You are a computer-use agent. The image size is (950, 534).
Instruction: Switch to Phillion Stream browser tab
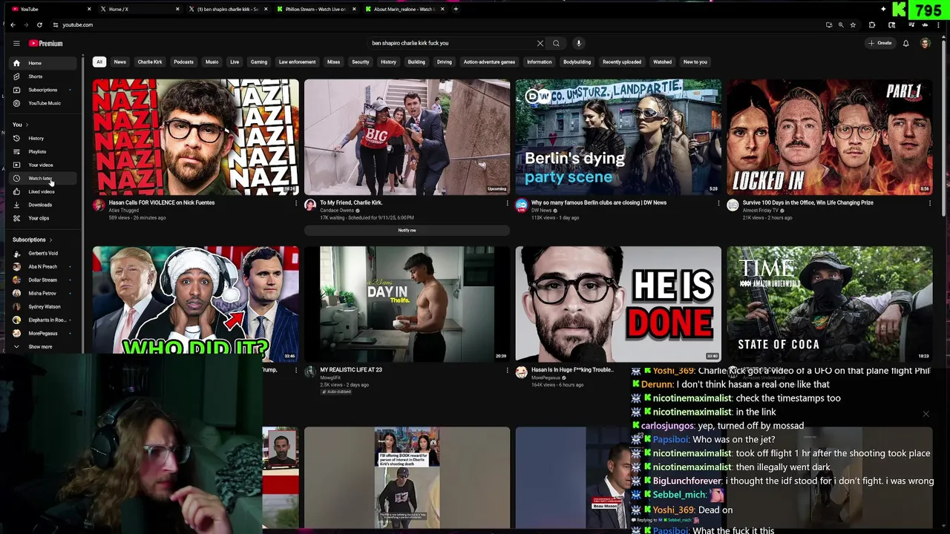pyautogui.click(x=315, y=9)
